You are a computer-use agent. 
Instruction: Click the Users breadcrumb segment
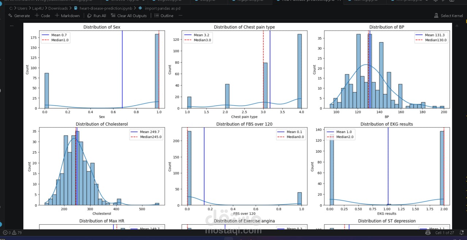[x=22, y=8]
